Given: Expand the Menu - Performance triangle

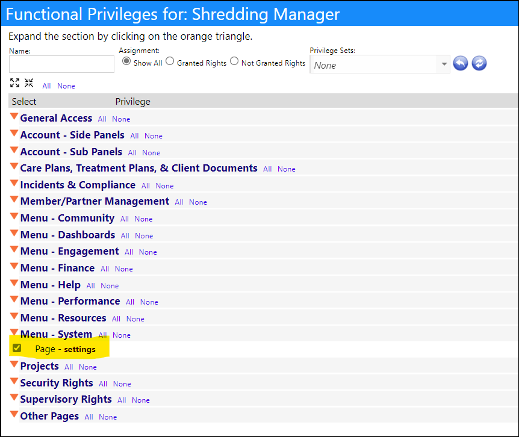Looking at the screenshot, I should tap(14, 299).
